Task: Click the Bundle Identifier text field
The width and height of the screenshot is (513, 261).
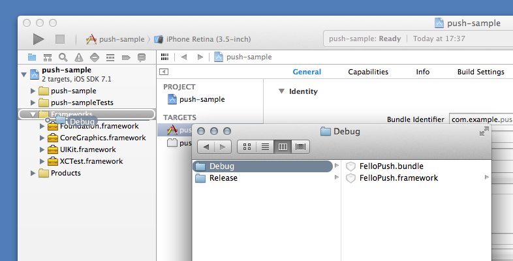Action: 480,120
